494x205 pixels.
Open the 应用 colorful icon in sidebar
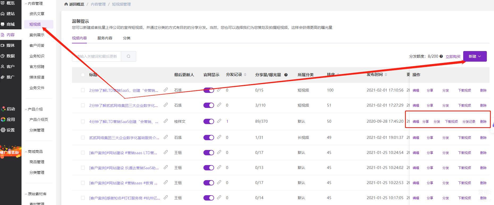(3, 119)
